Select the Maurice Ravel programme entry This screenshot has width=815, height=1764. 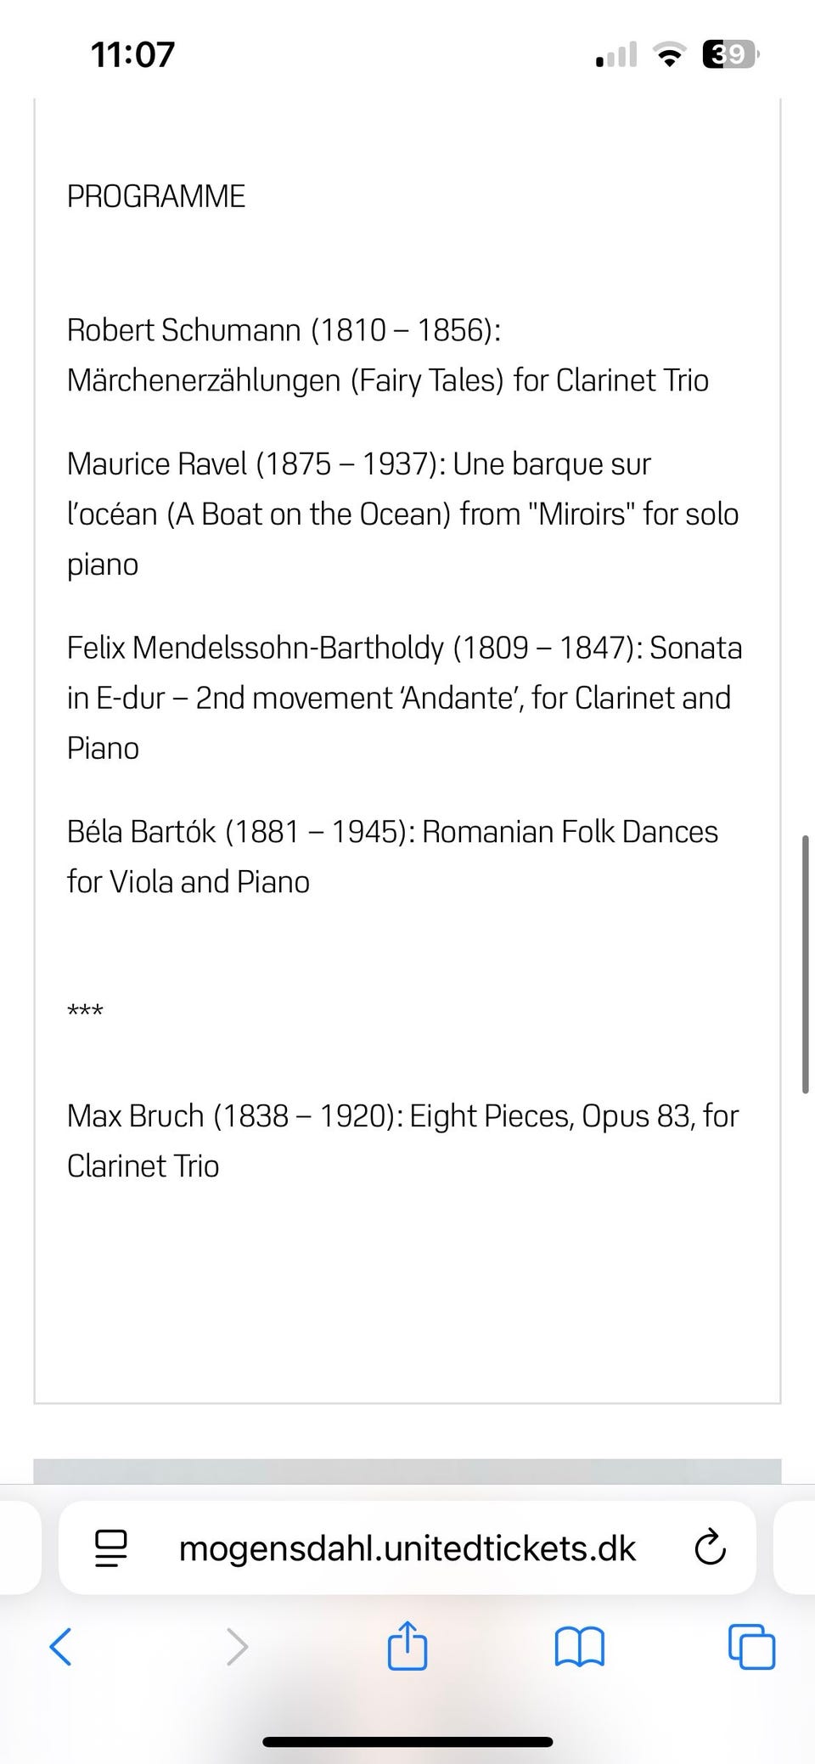[x=402, y=514]
